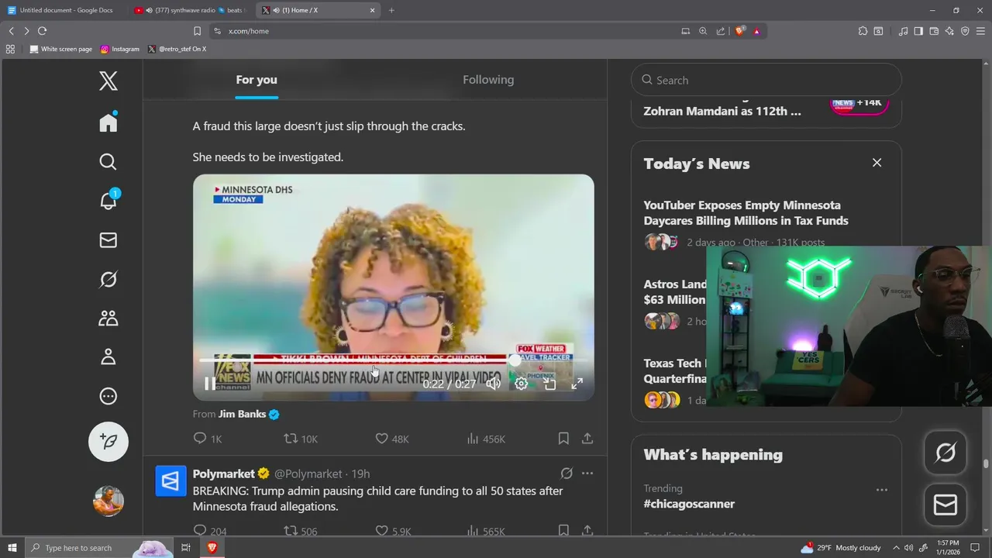
Task: Share the Jim Banks video post
Action: pos(587,439)
